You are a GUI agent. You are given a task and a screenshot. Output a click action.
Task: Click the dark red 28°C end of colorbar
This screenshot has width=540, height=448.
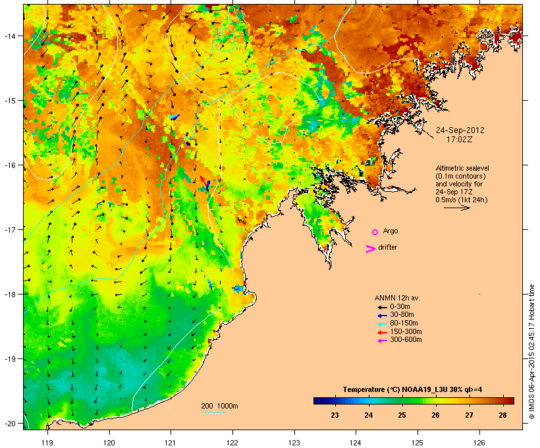pyautogui.click(x=509, y=401)
